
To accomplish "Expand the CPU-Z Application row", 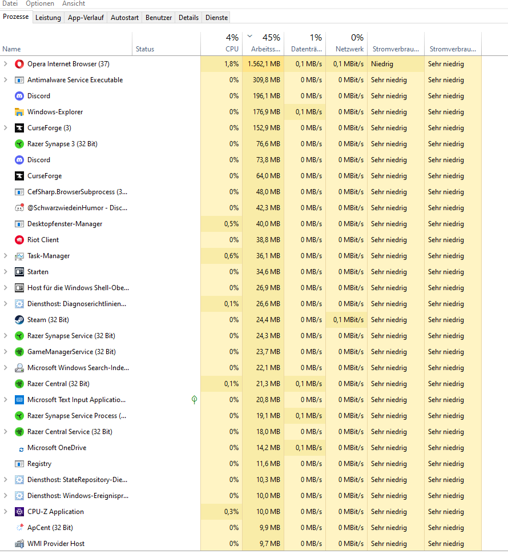I will click(5, 512).
